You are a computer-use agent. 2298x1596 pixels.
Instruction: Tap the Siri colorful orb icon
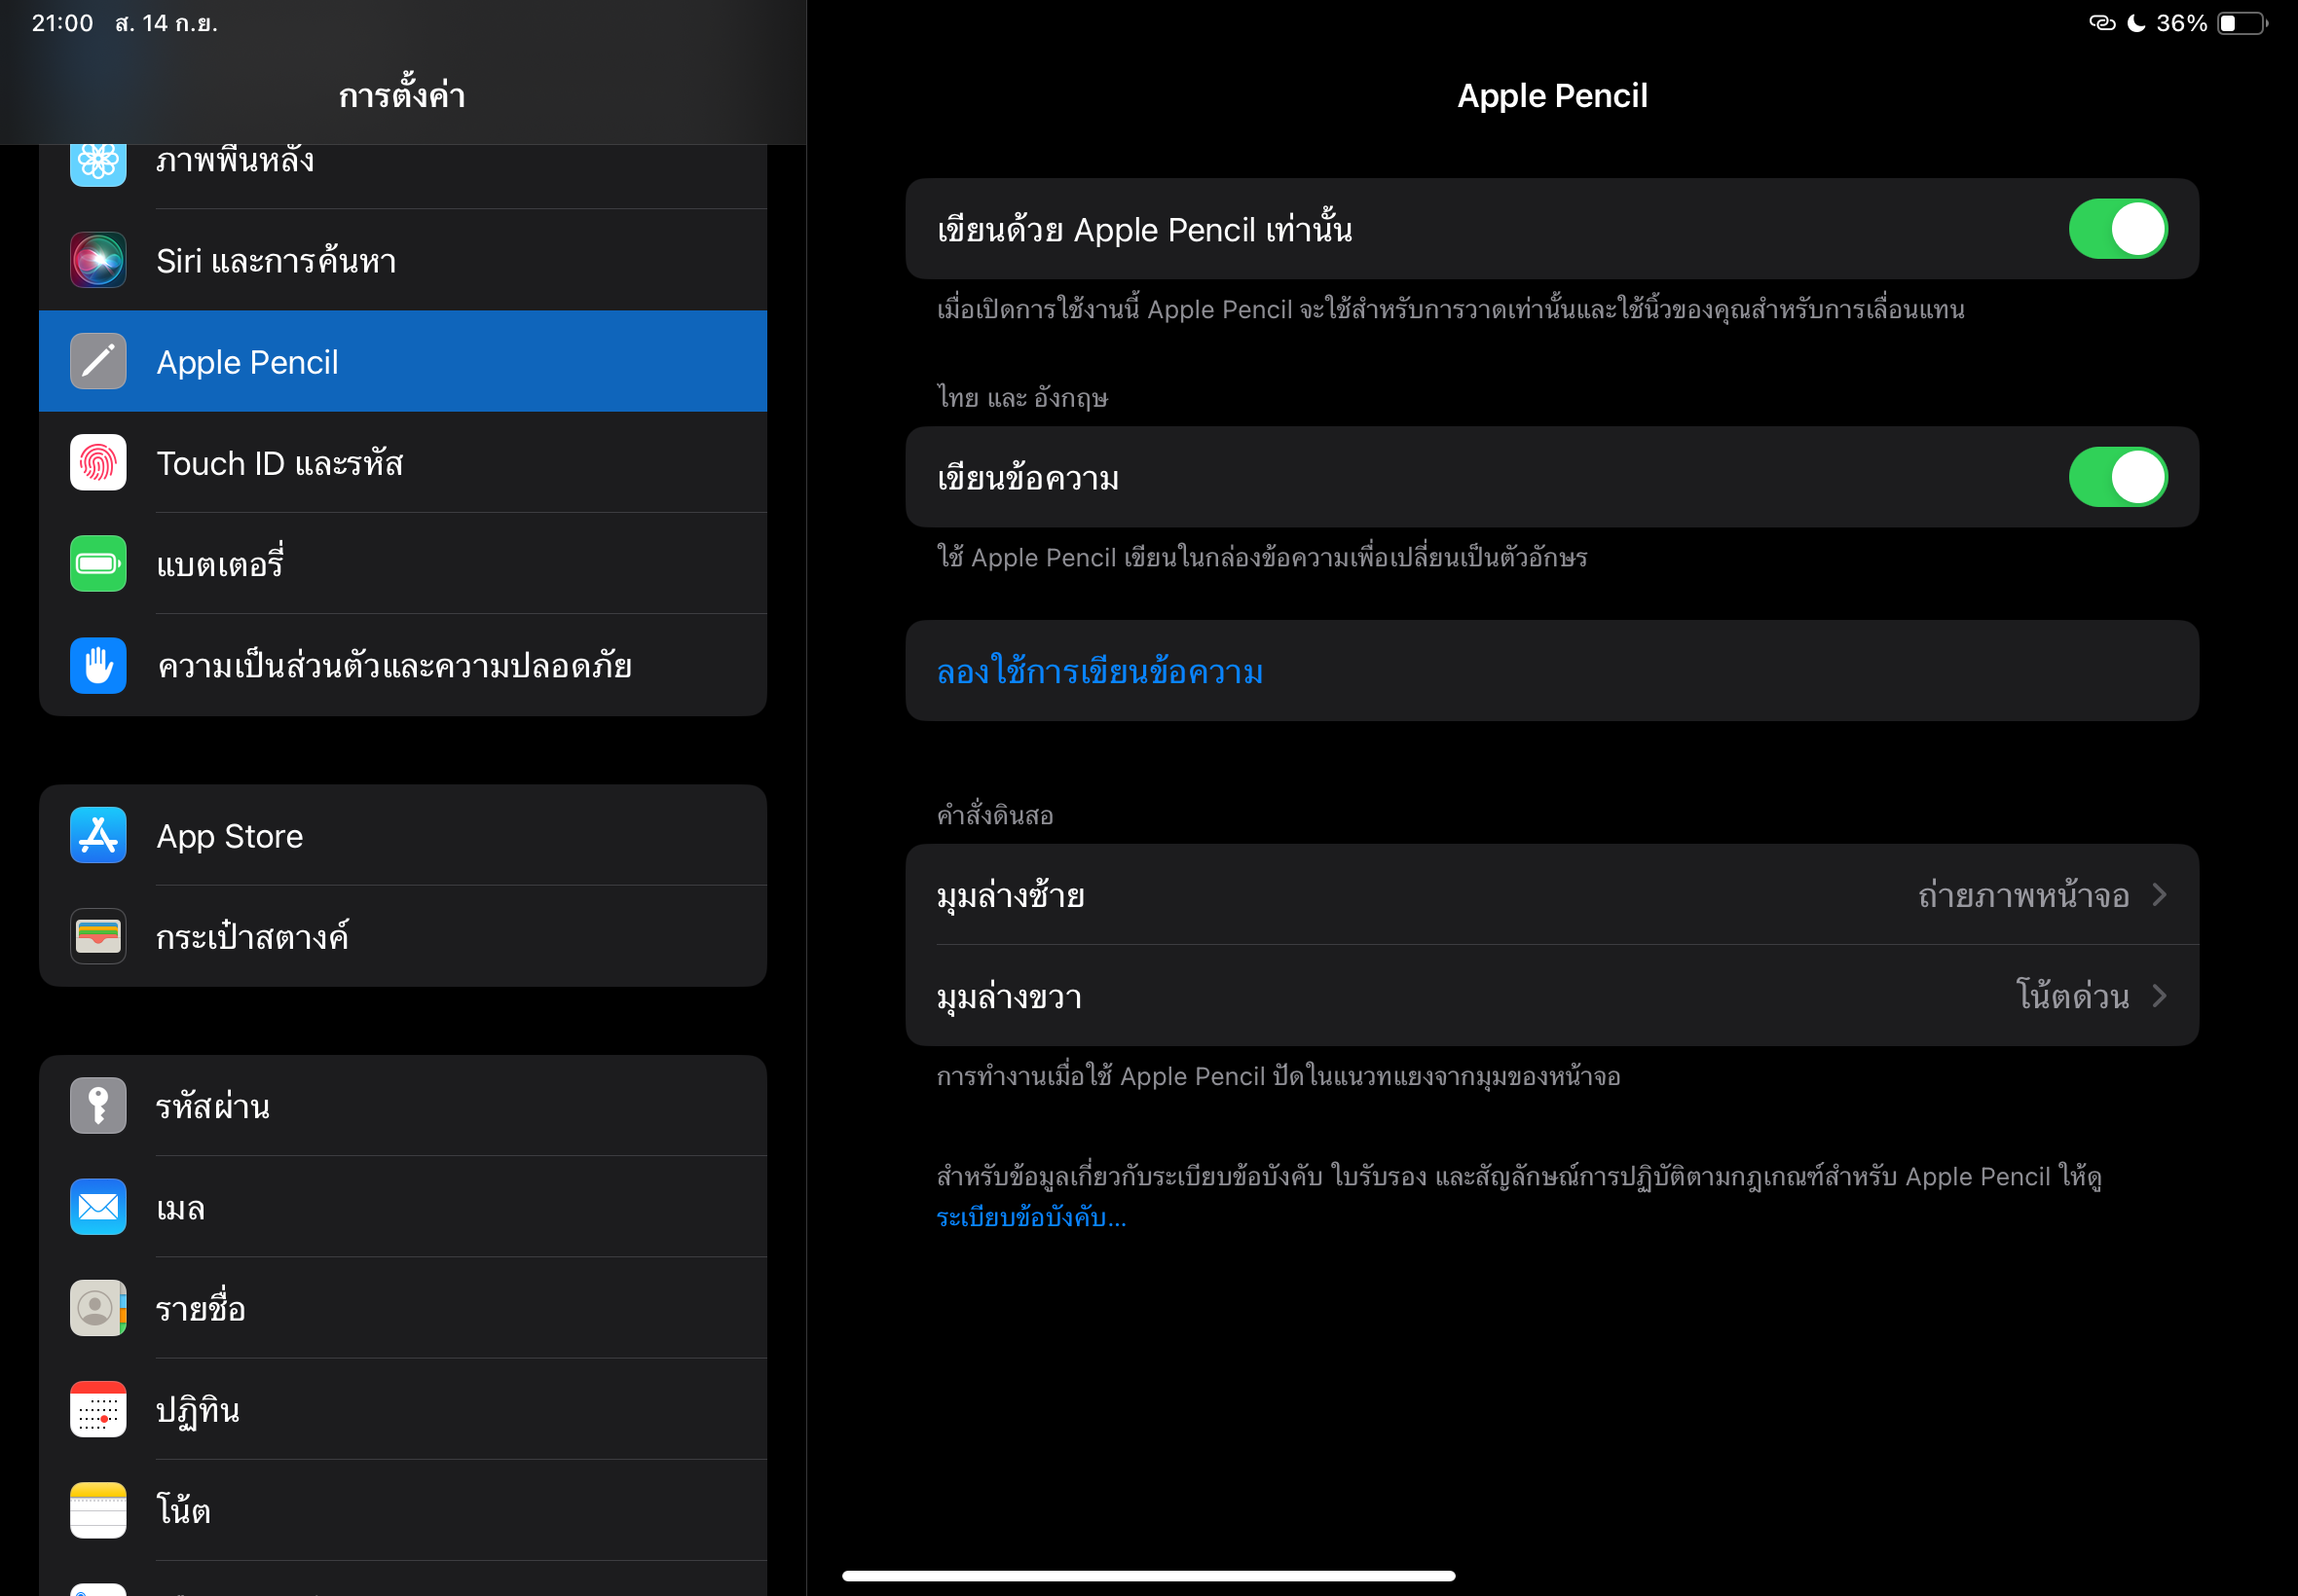coord(98,260)
